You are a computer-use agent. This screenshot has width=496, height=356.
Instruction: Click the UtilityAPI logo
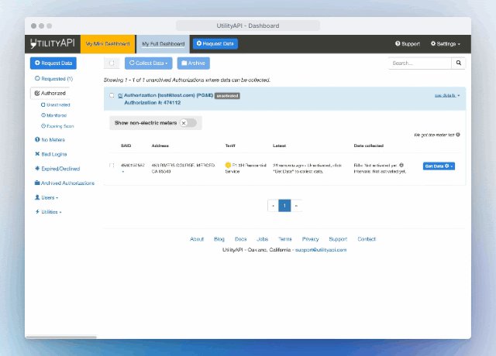tap(53, 43)
